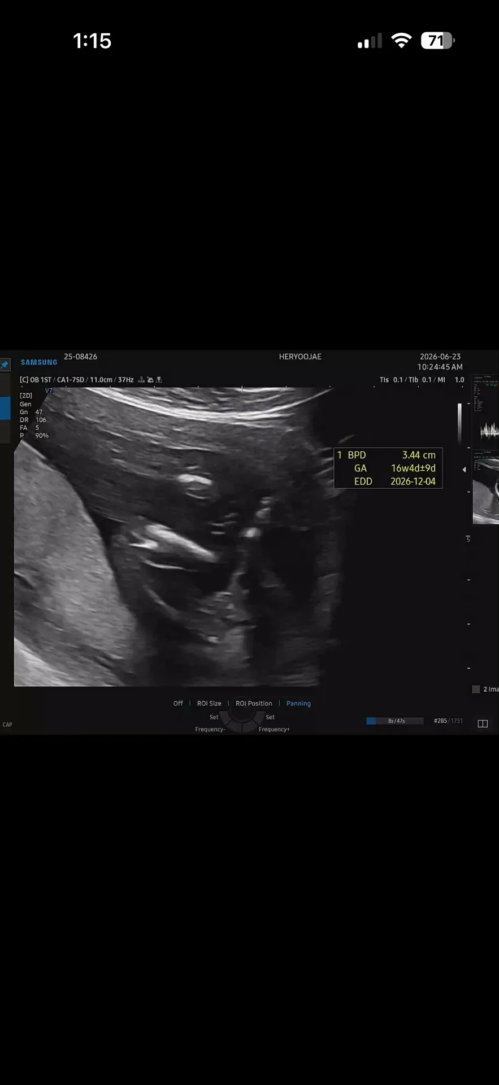This screenshot has width=499, height=1085.
Task: Click the CA1-7SD probe name
Action: [71, 380]
